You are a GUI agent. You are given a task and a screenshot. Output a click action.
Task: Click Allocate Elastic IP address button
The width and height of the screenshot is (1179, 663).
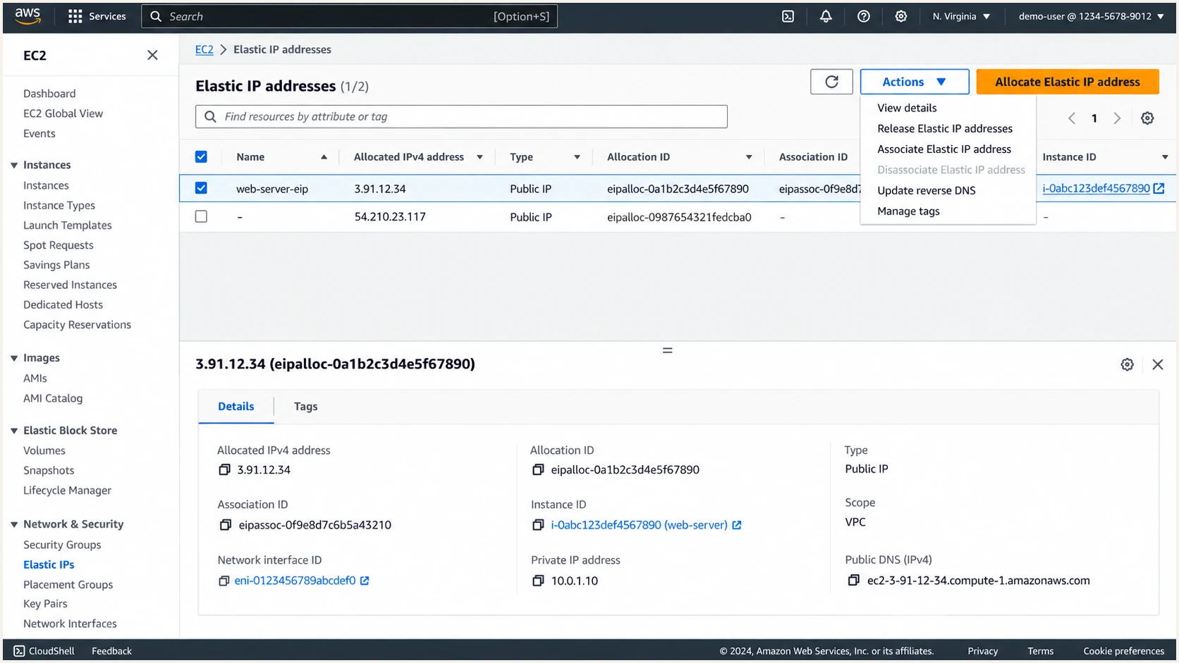click(x=1067, y=82)
